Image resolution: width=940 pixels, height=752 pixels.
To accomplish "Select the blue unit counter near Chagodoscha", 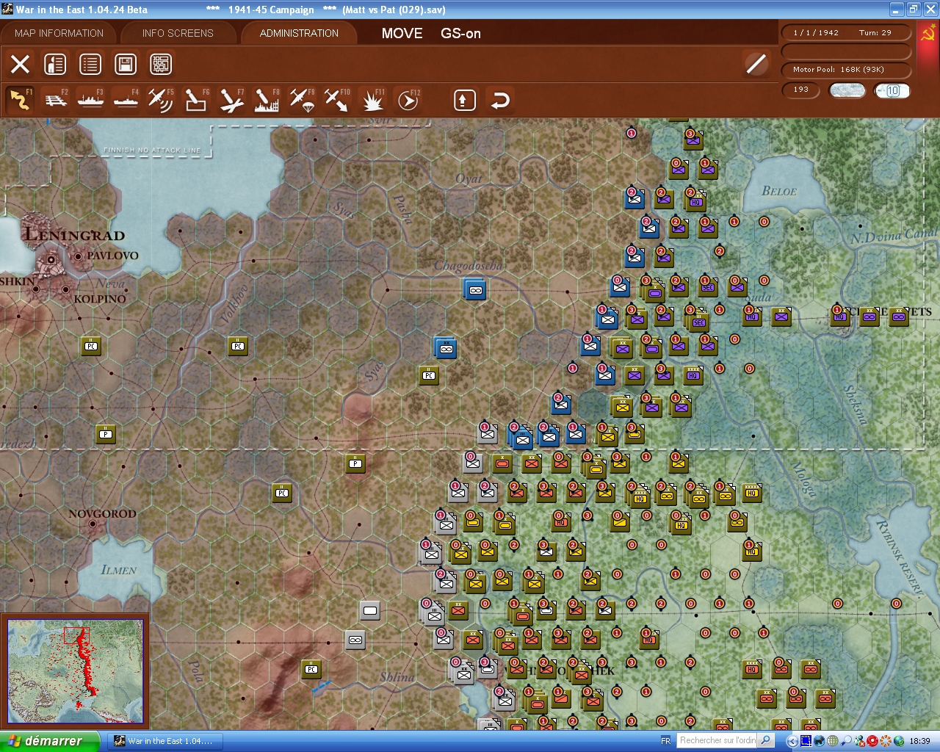I will pos(475,290).
